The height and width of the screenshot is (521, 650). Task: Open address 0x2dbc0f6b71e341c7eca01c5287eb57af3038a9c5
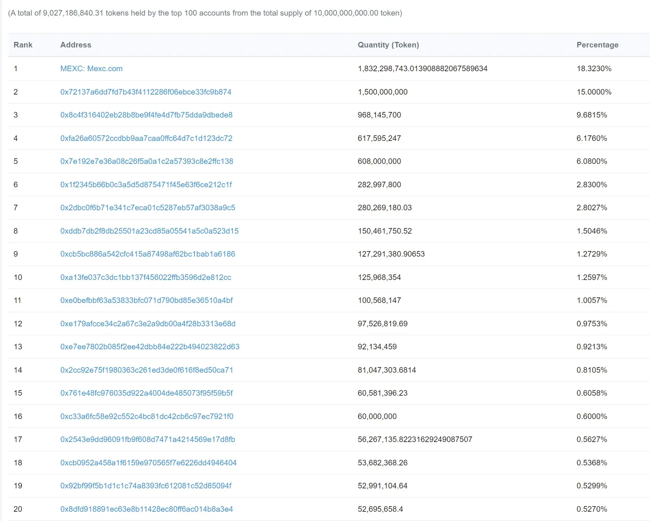pyautogui.click(x=147, y=208)
